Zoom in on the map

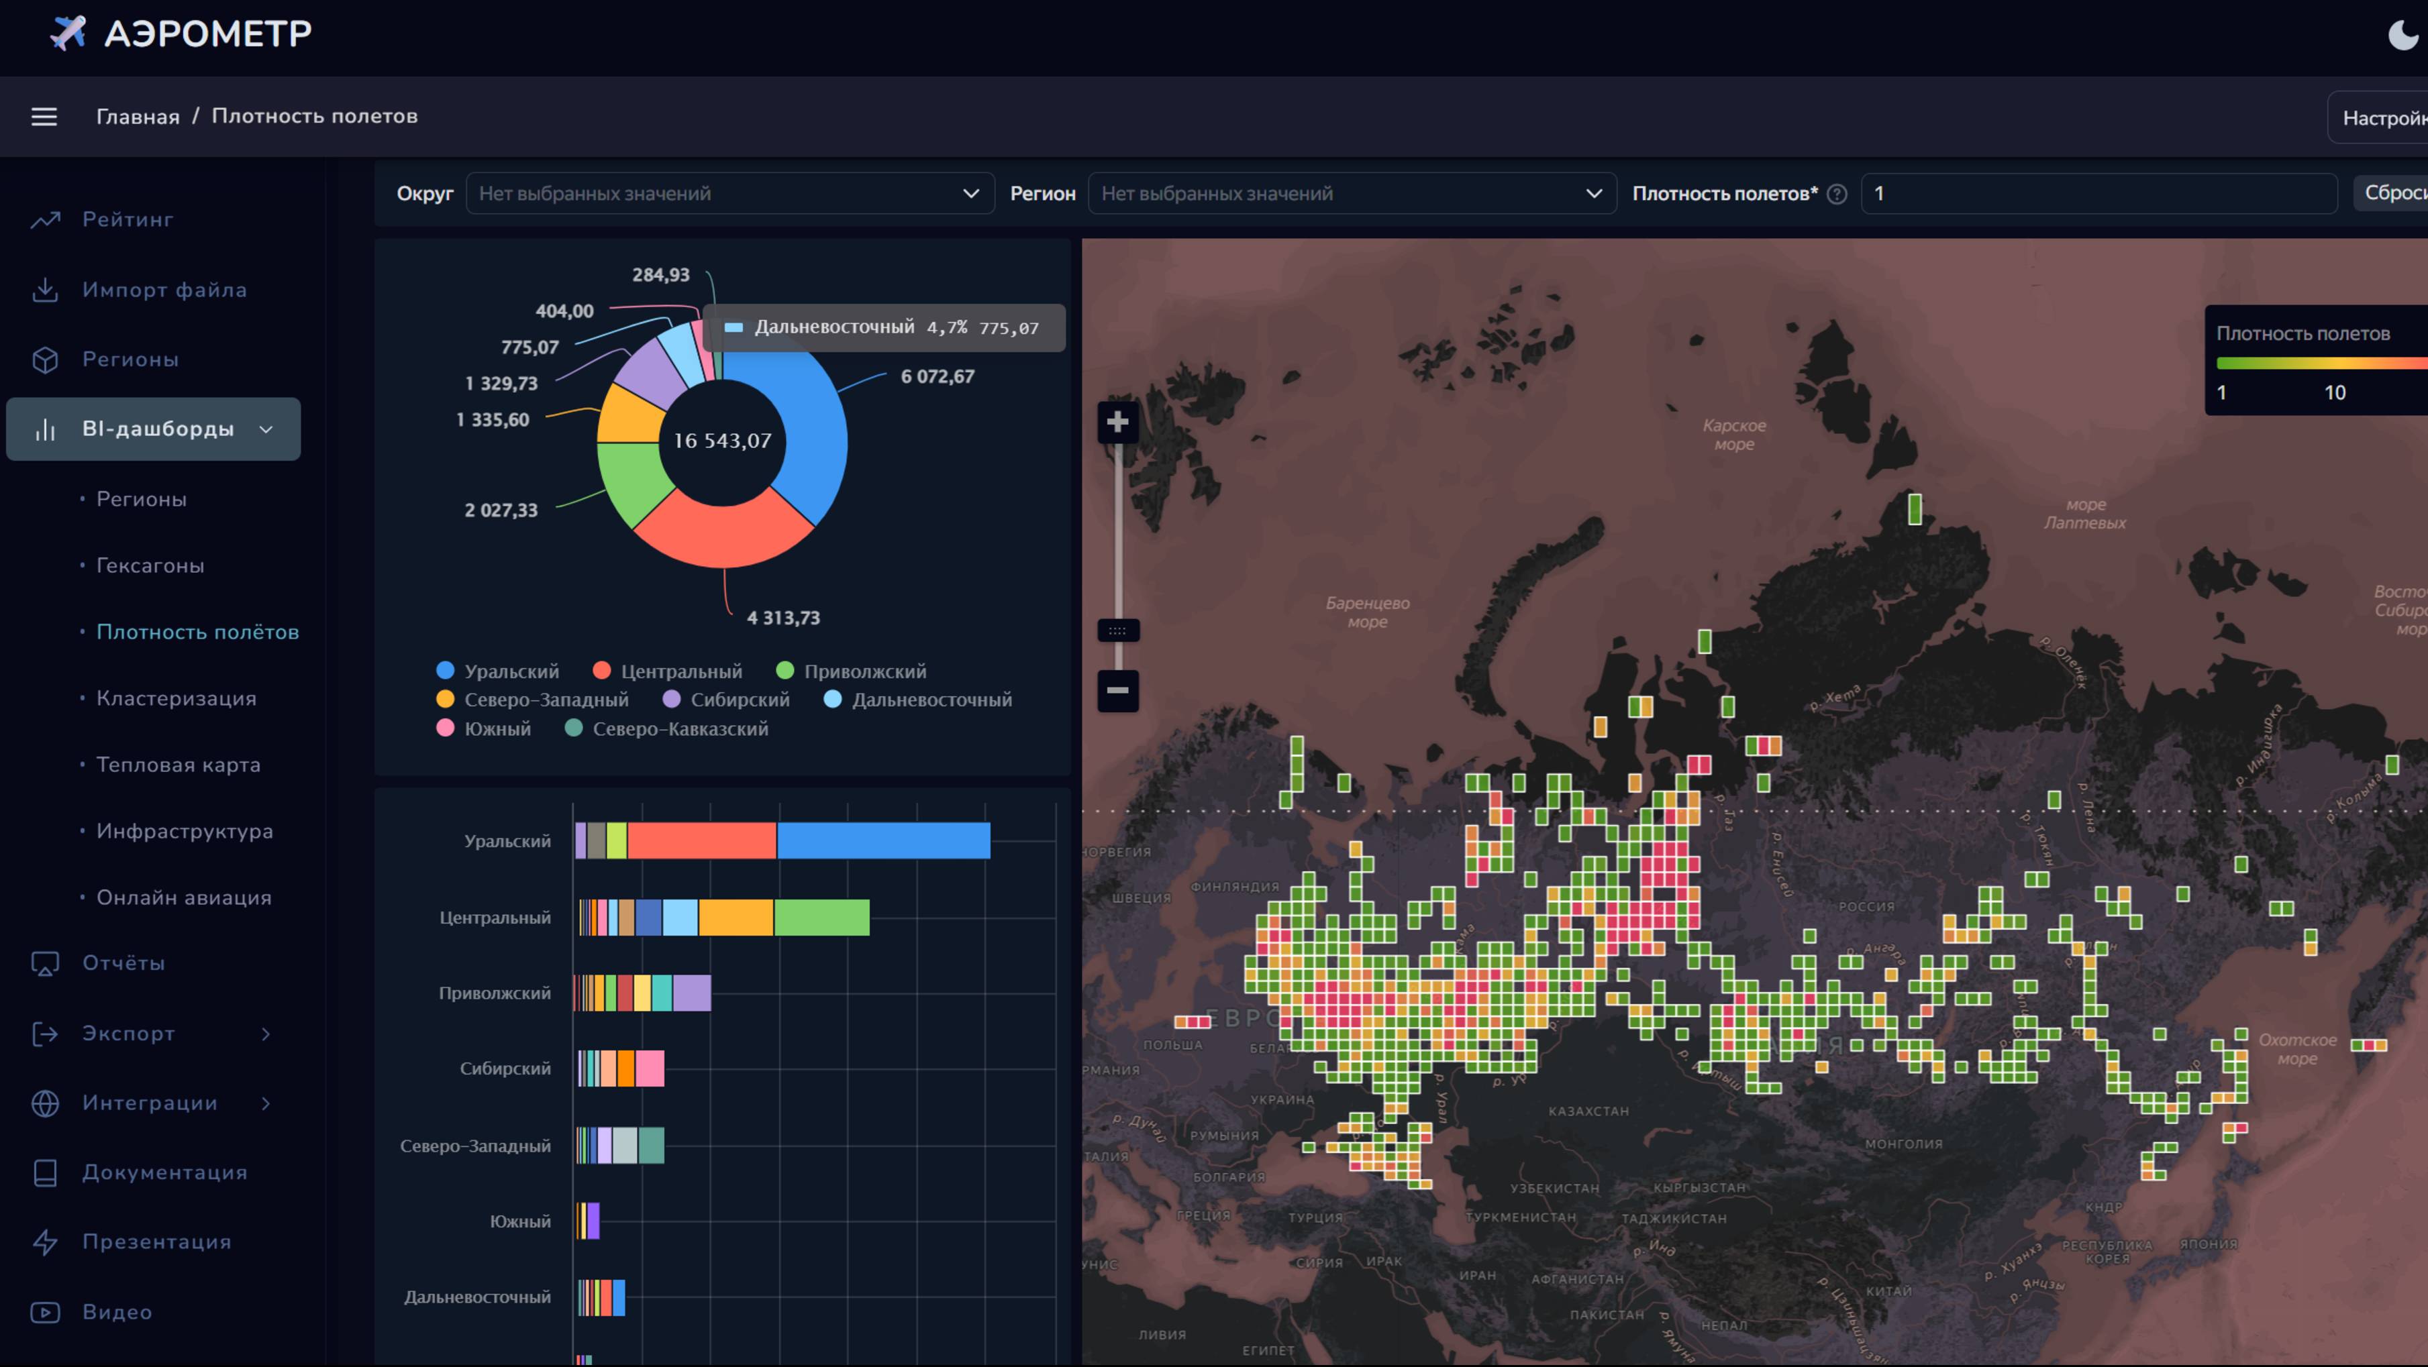tap(1117, 422)
